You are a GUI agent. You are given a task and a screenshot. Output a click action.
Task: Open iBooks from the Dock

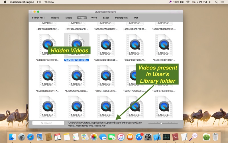130,137
